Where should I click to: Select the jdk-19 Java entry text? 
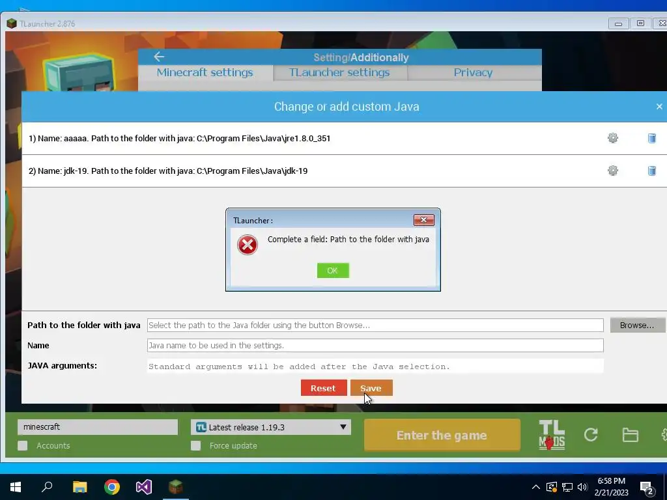(x=168, y=171)
